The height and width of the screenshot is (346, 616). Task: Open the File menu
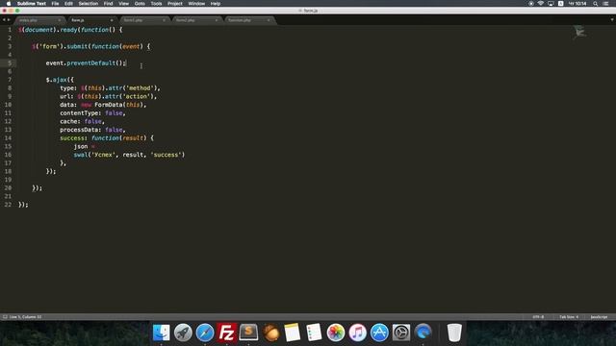pyautogui.click(x=55, y=4)
